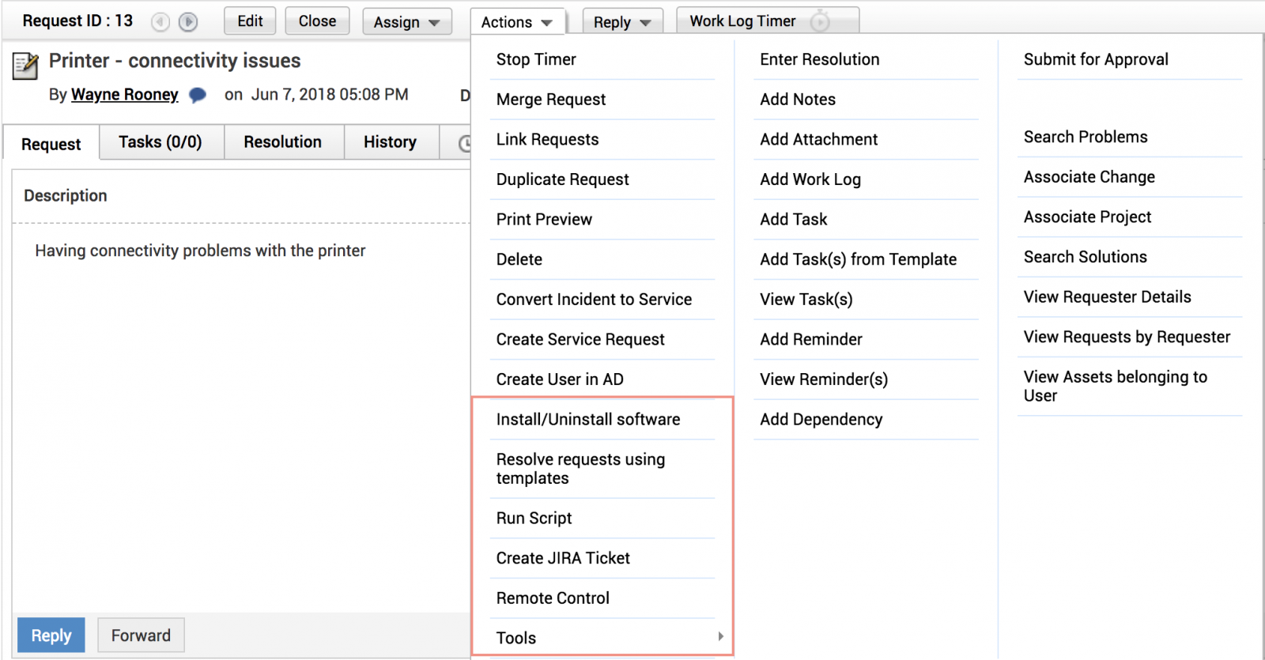This screenshot has height=660, width=1265.
Task: Choose Stop Timer from Actions menu
Action: tap(536, 59)
